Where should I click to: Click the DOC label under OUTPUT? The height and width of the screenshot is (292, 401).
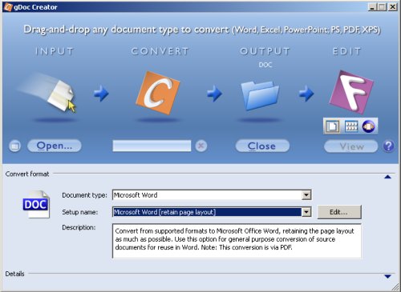point(265,65)
